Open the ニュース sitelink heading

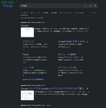(27, 67)
